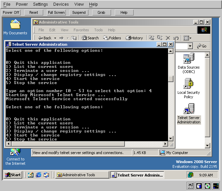Expand the address bar dropdown

point(190,46)
